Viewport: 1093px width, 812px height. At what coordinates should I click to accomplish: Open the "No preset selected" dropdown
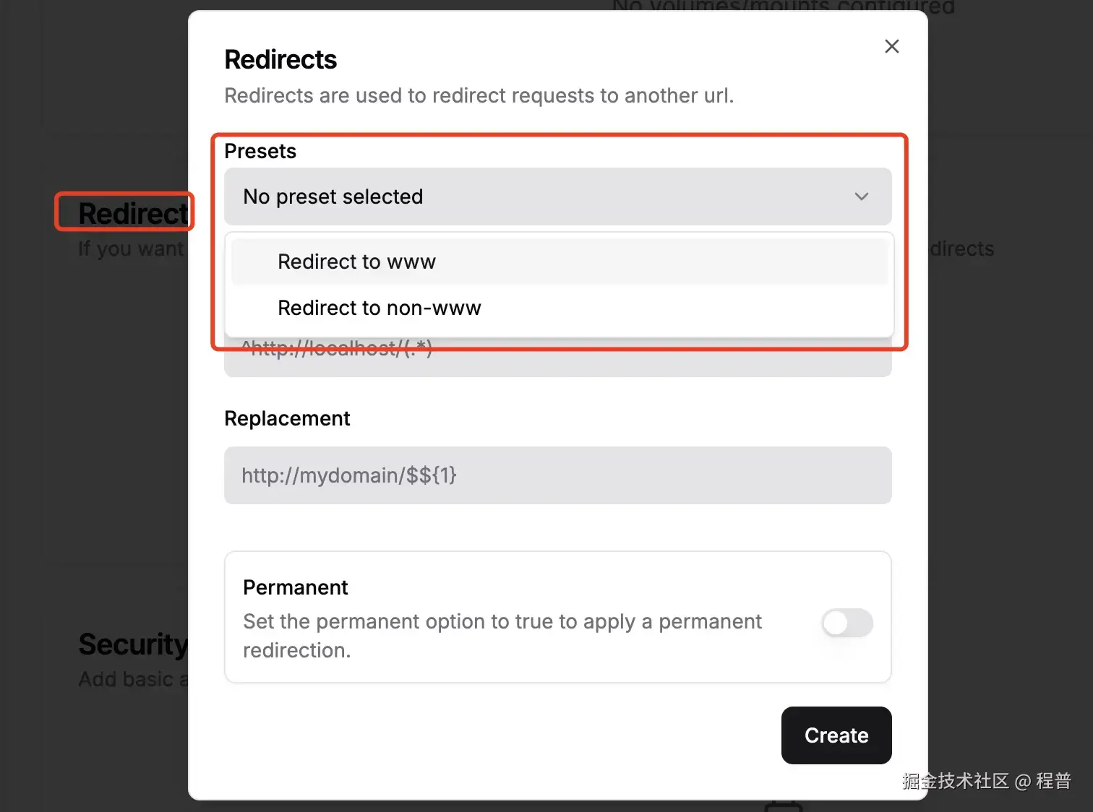pos(557,196)
